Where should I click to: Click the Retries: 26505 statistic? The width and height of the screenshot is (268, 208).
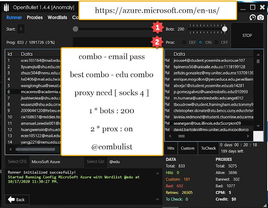(x=179, y=193)
